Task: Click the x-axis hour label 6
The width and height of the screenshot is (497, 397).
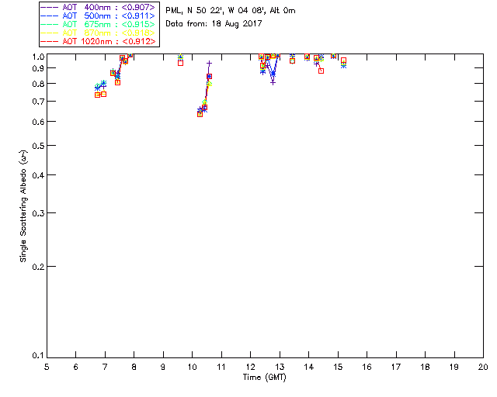Action: point(76,367)
